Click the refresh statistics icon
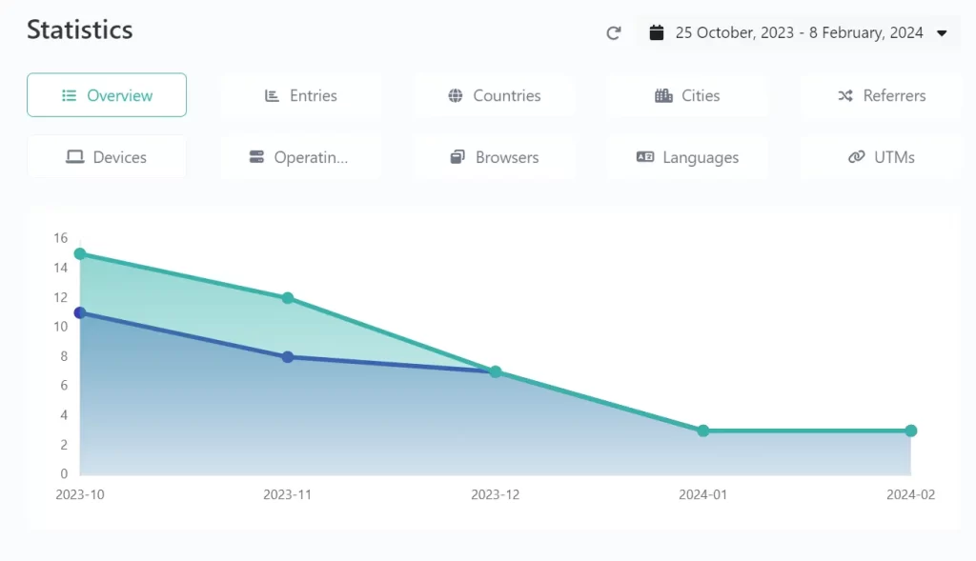This screenshot has width=976, height=561. coord(614,33)
